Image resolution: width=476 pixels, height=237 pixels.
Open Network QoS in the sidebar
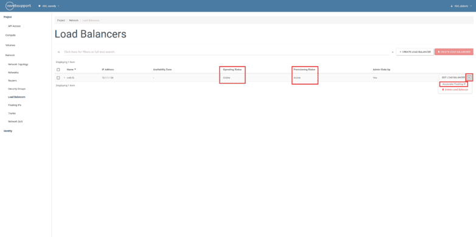[15, 121]
